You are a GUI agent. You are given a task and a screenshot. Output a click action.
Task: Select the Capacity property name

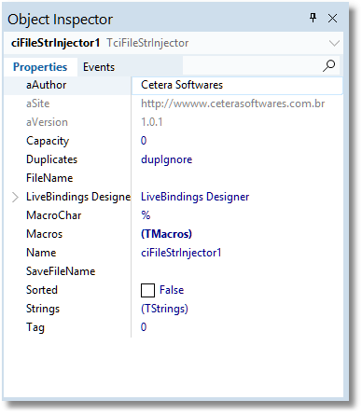(x=48, y=141)
